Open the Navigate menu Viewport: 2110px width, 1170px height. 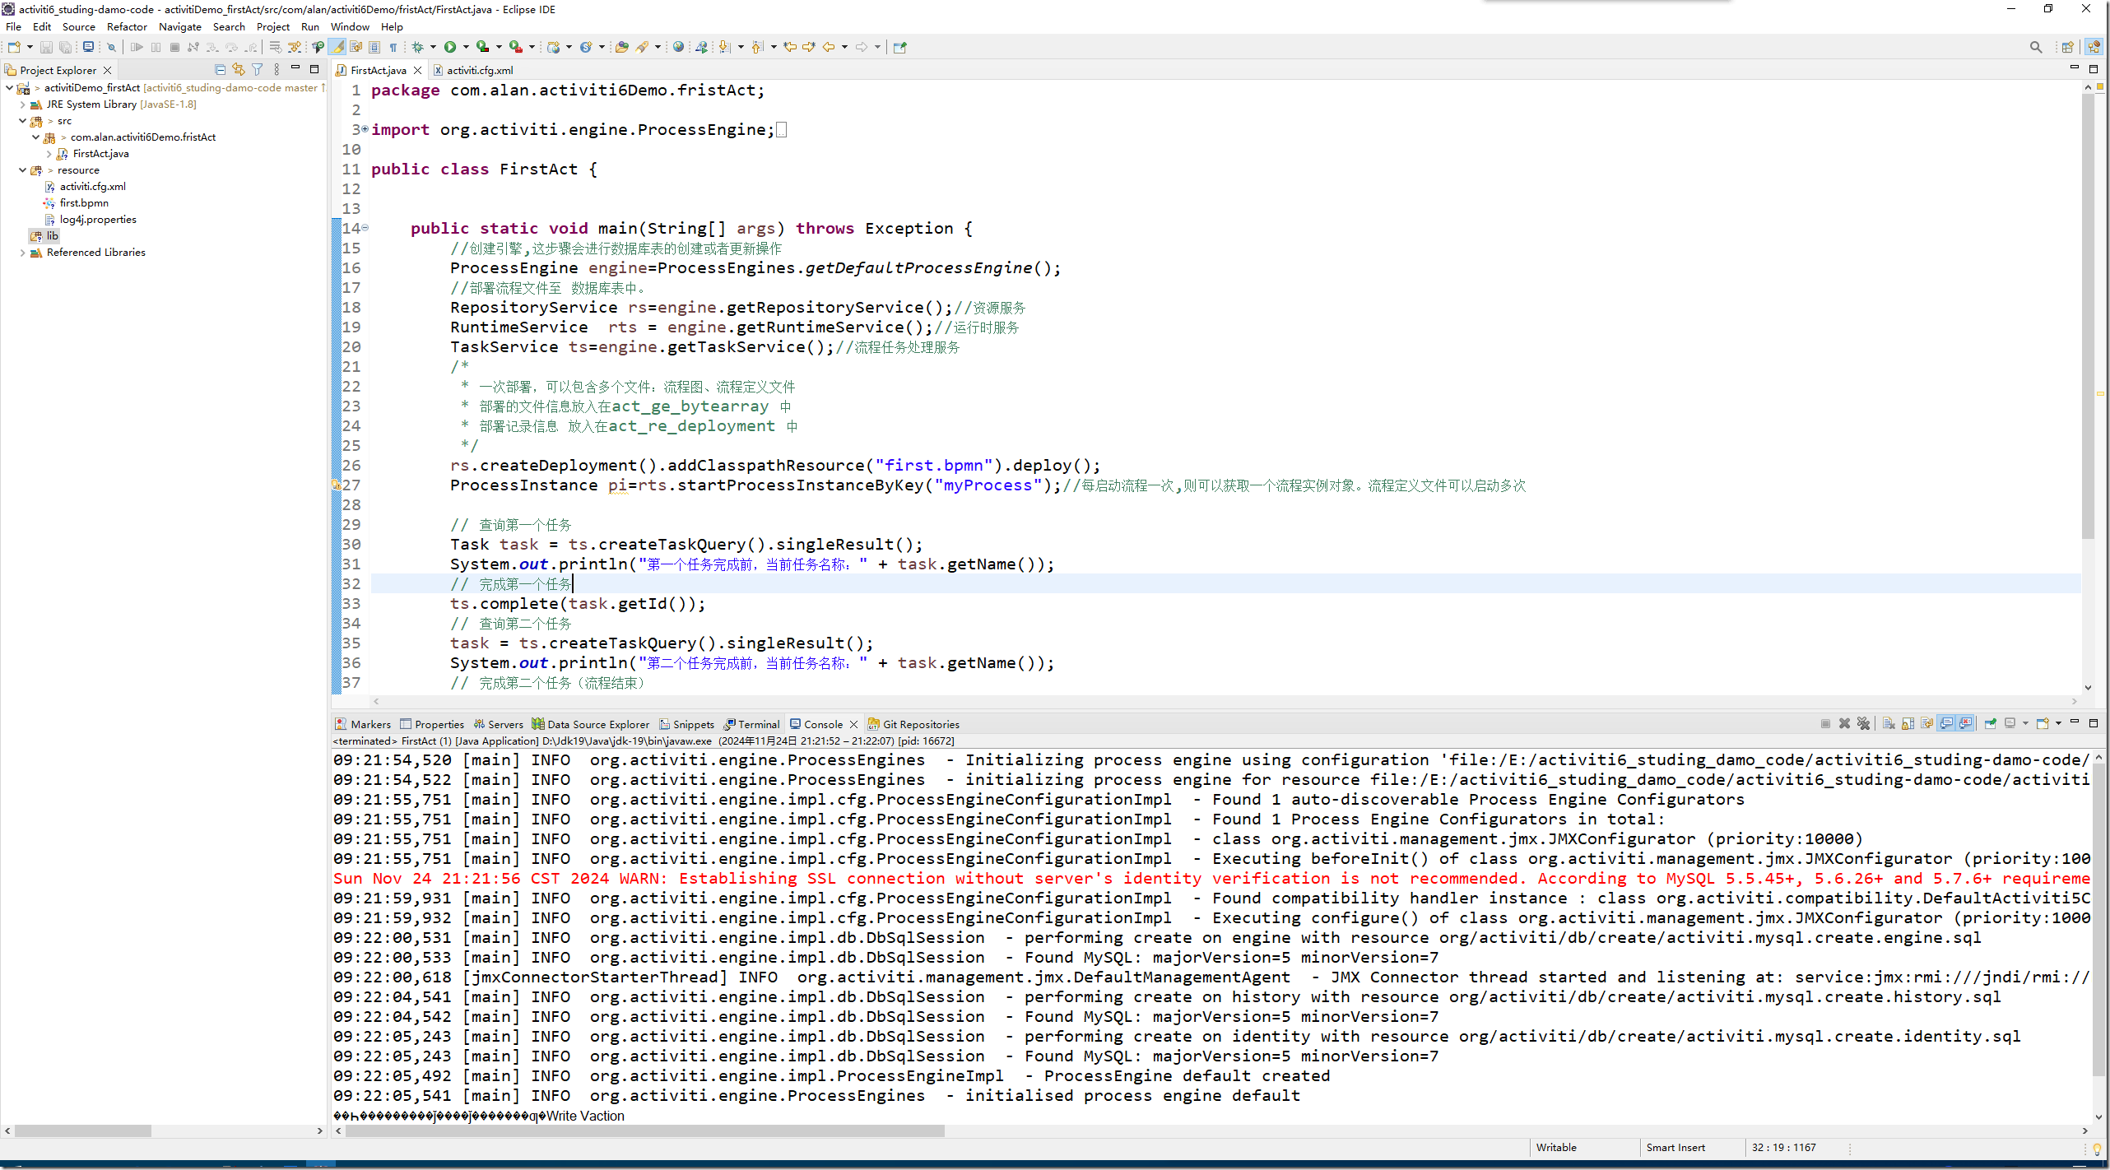179,26
